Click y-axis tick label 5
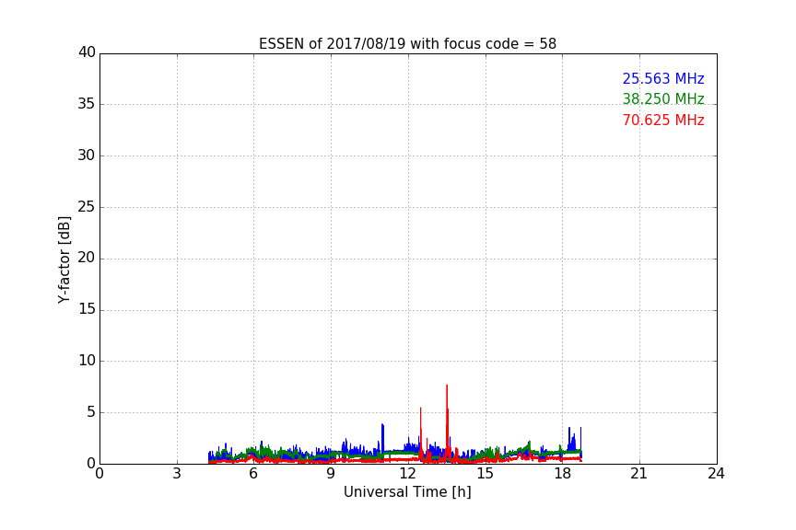The height and width of the screenshot is (530, 796). 91,412
